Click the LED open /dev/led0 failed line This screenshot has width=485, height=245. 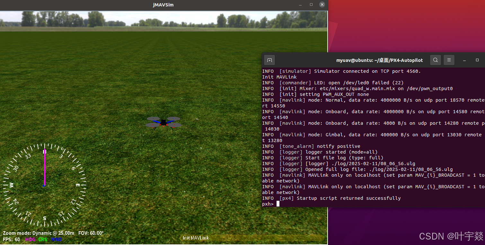(x=333, y=83)
